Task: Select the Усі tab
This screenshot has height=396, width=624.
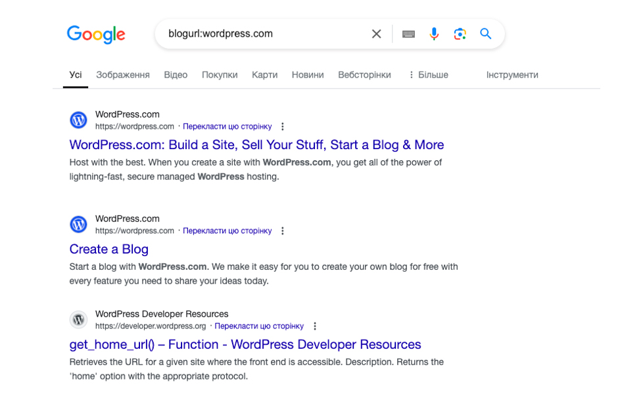Action: 76,75
